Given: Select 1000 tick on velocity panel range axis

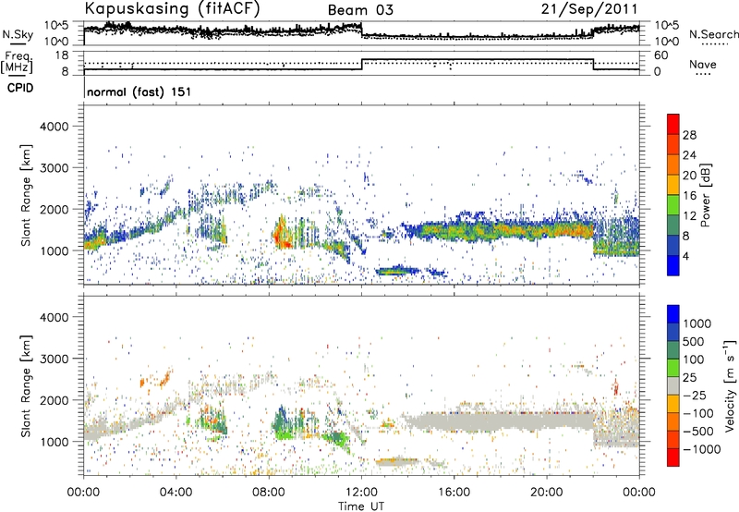Looking at the screenshot, I should [54, 442].
